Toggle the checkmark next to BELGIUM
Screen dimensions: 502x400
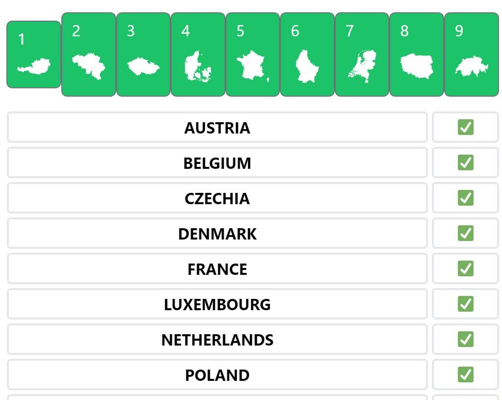pyautogui.click(x=466, y=162)
